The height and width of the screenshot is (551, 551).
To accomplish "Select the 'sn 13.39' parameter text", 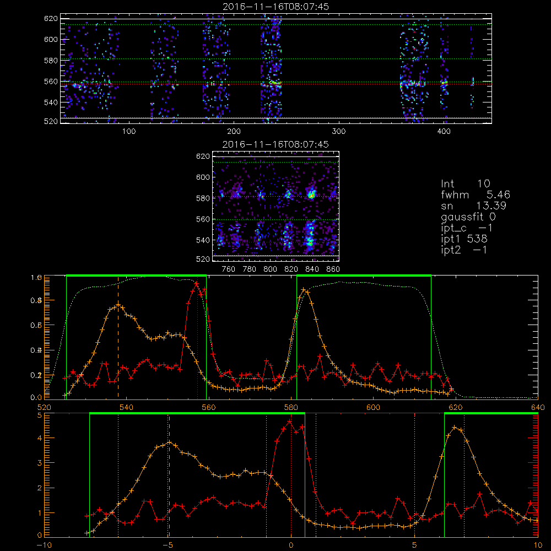I will click(x=473, y=206).
